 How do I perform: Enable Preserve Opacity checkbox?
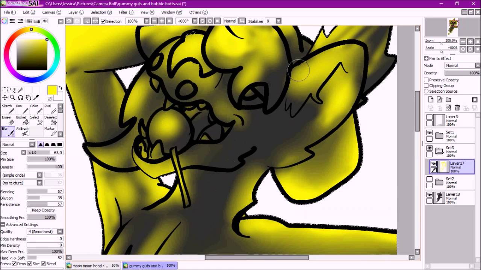click(x=426, y=80)
